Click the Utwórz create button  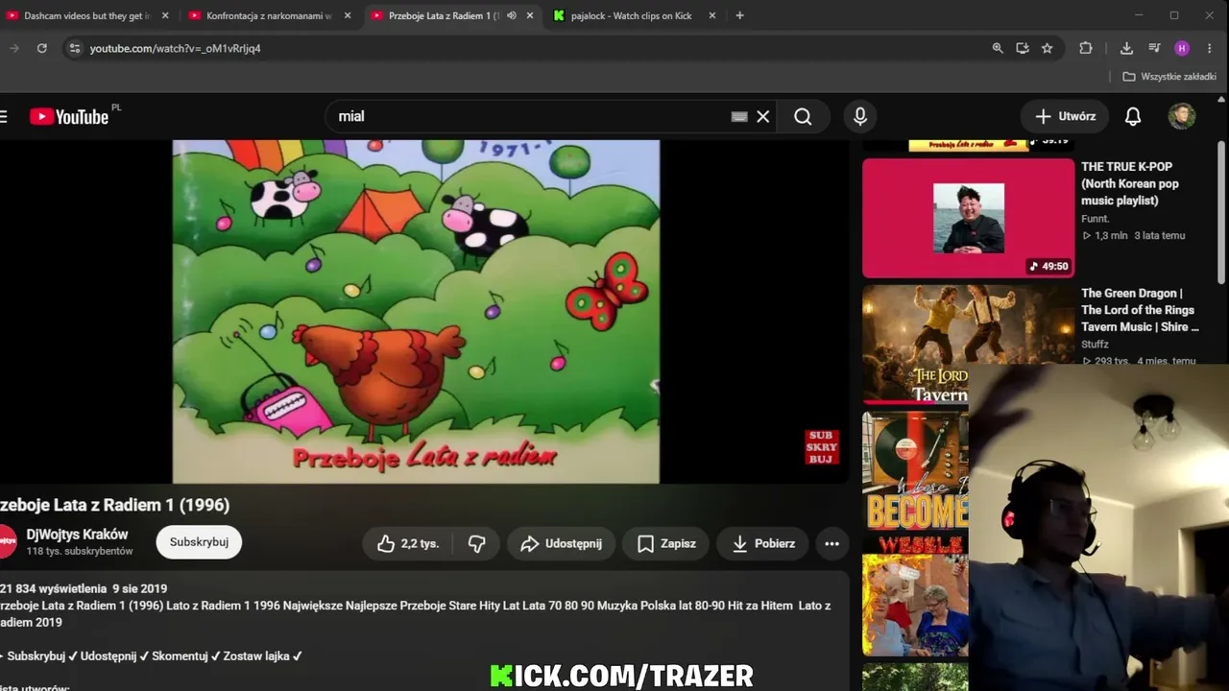(x=1065, y=116)
